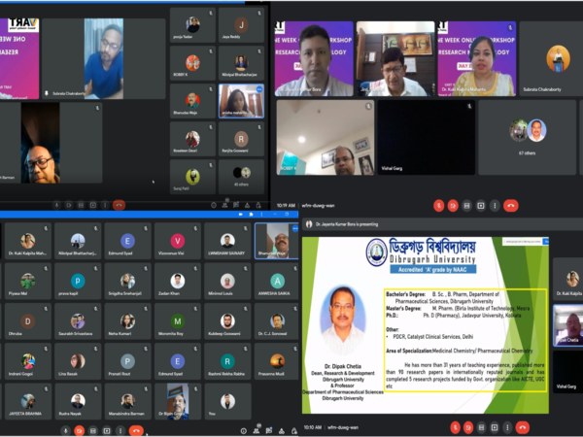583x437 pixels.
Task: Open host controls in lower-left grid window
Action: click(x=294, y=431)
